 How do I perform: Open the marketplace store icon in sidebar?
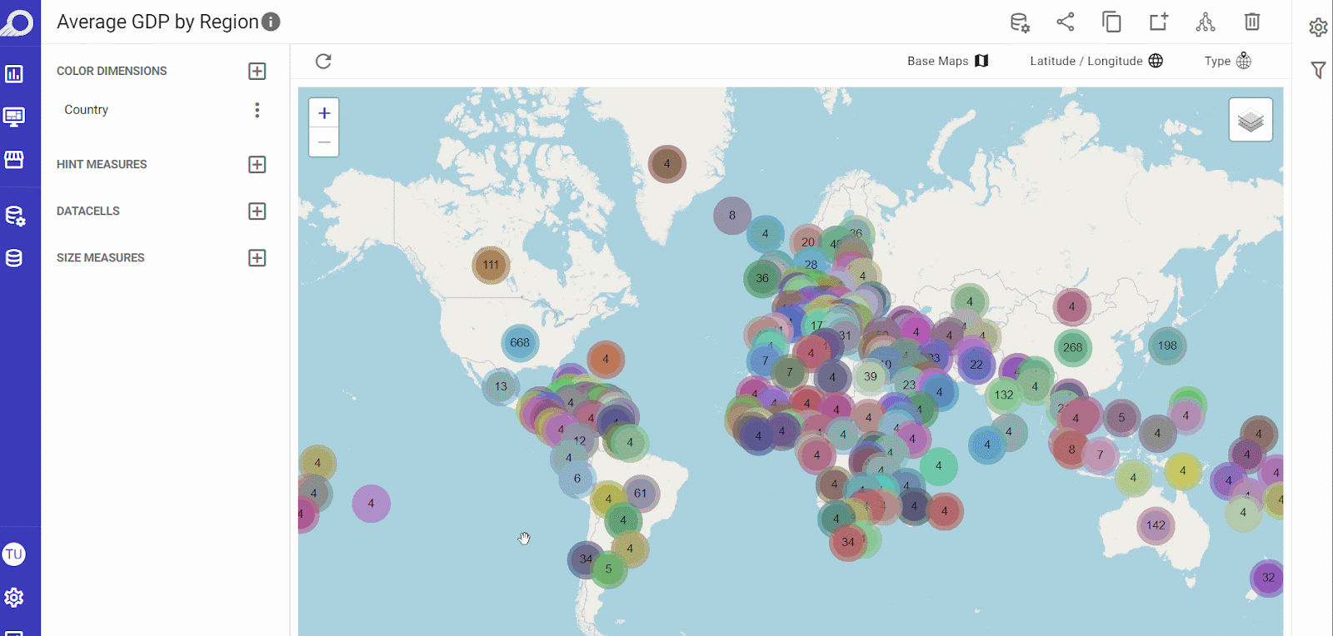click(x=14, y=159)
